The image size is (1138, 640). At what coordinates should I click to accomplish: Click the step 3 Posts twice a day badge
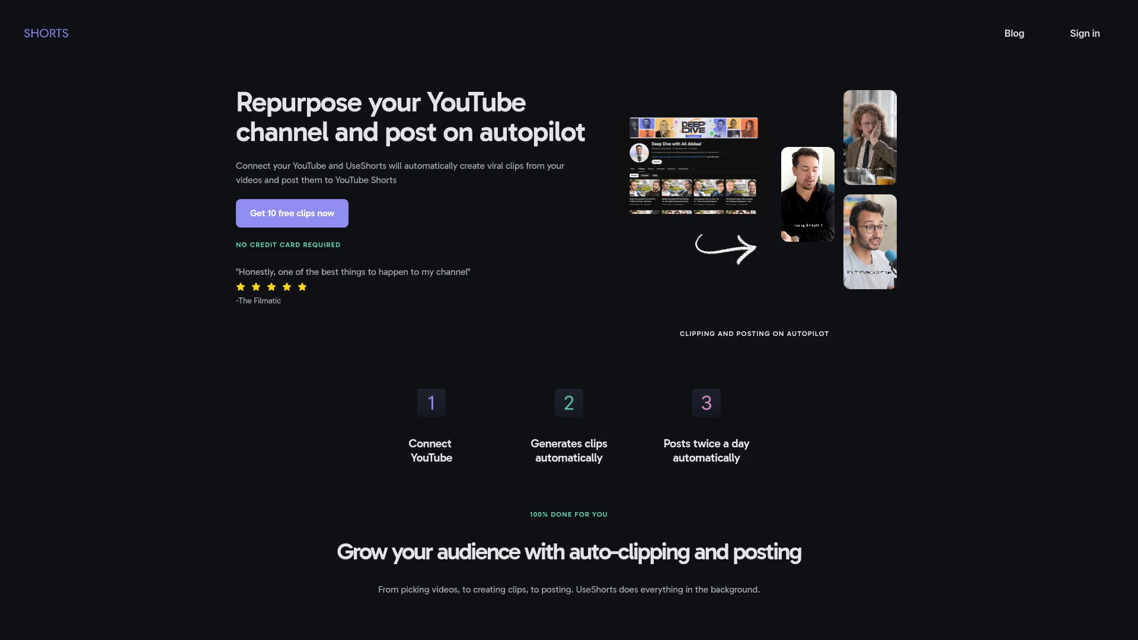click(x=706, y=402)
